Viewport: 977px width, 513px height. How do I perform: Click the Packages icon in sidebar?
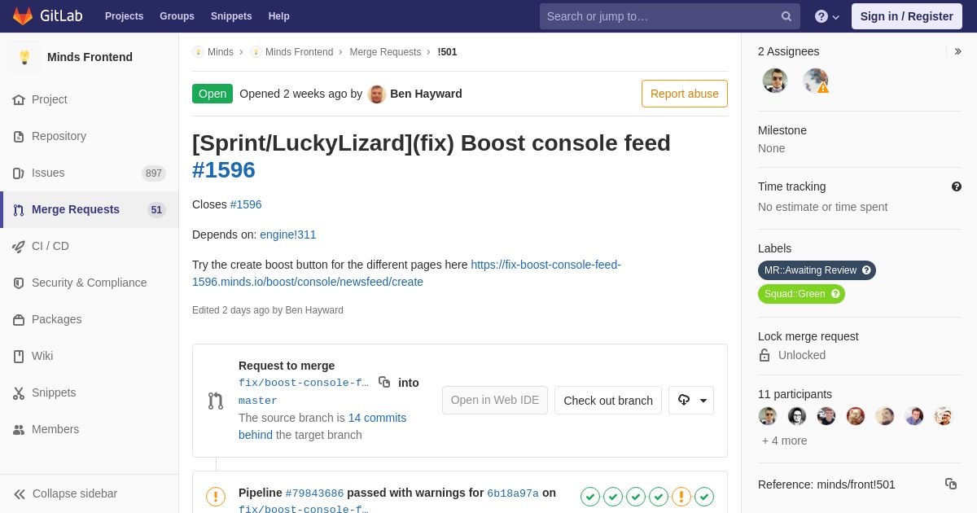[19, 319]
